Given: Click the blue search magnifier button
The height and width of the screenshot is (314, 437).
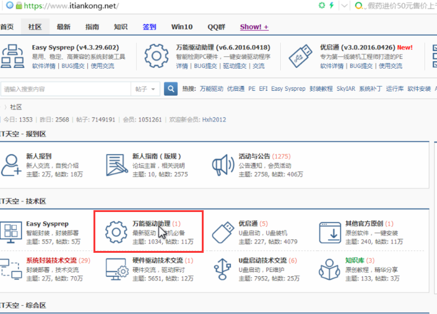Looking at the screenshot, I should (171, 89).
